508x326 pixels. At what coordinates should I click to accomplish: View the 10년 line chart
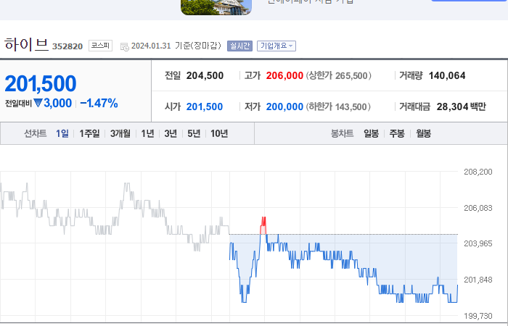coord(219,133)
